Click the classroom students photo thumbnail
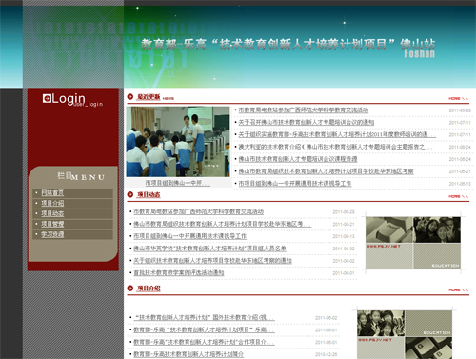Viewport: 476px width, 359px height. coord(178,142)
